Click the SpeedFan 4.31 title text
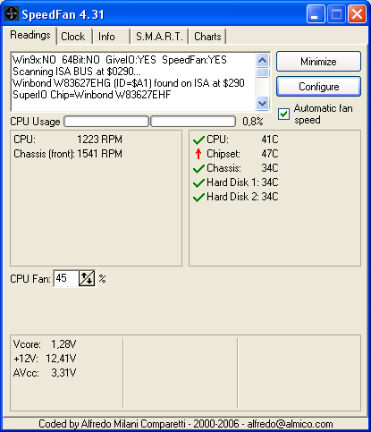The height and width of the screenshot is (432, 371). [63, 14]
